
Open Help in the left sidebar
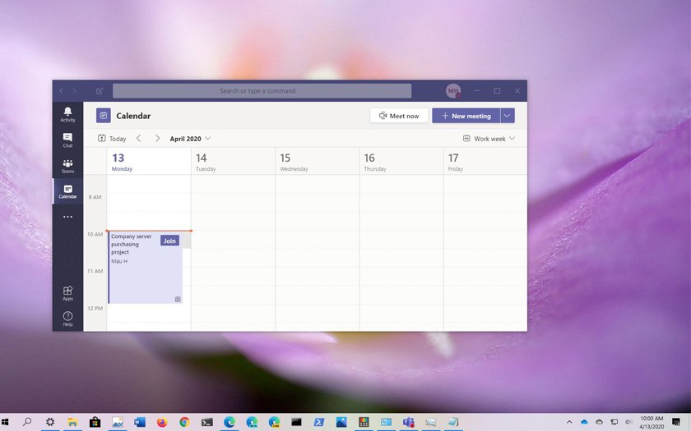click(x=67, y=318)
